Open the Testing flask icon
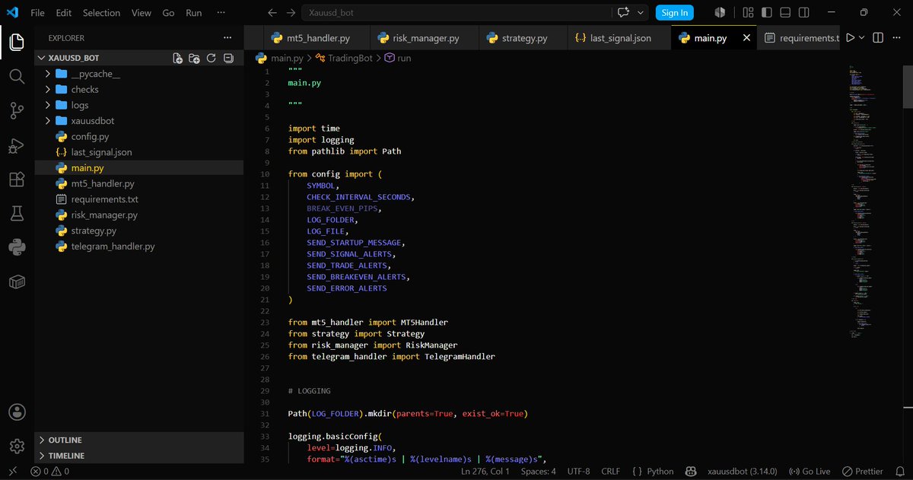The width and height of the screenshot is (913, 480). click(x=17, y=214)
